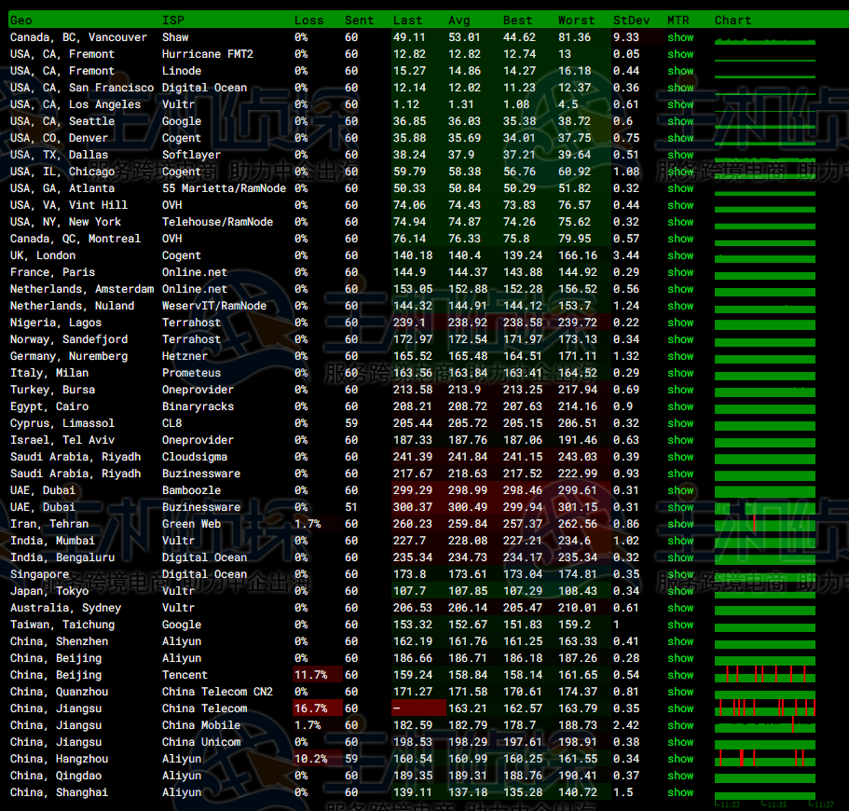This screenshot has width=849, height=811.
Task: Open MTR show link for UK, London
Action: [680, 255]
